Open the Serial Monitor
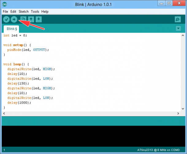 [x=178, y=19]
